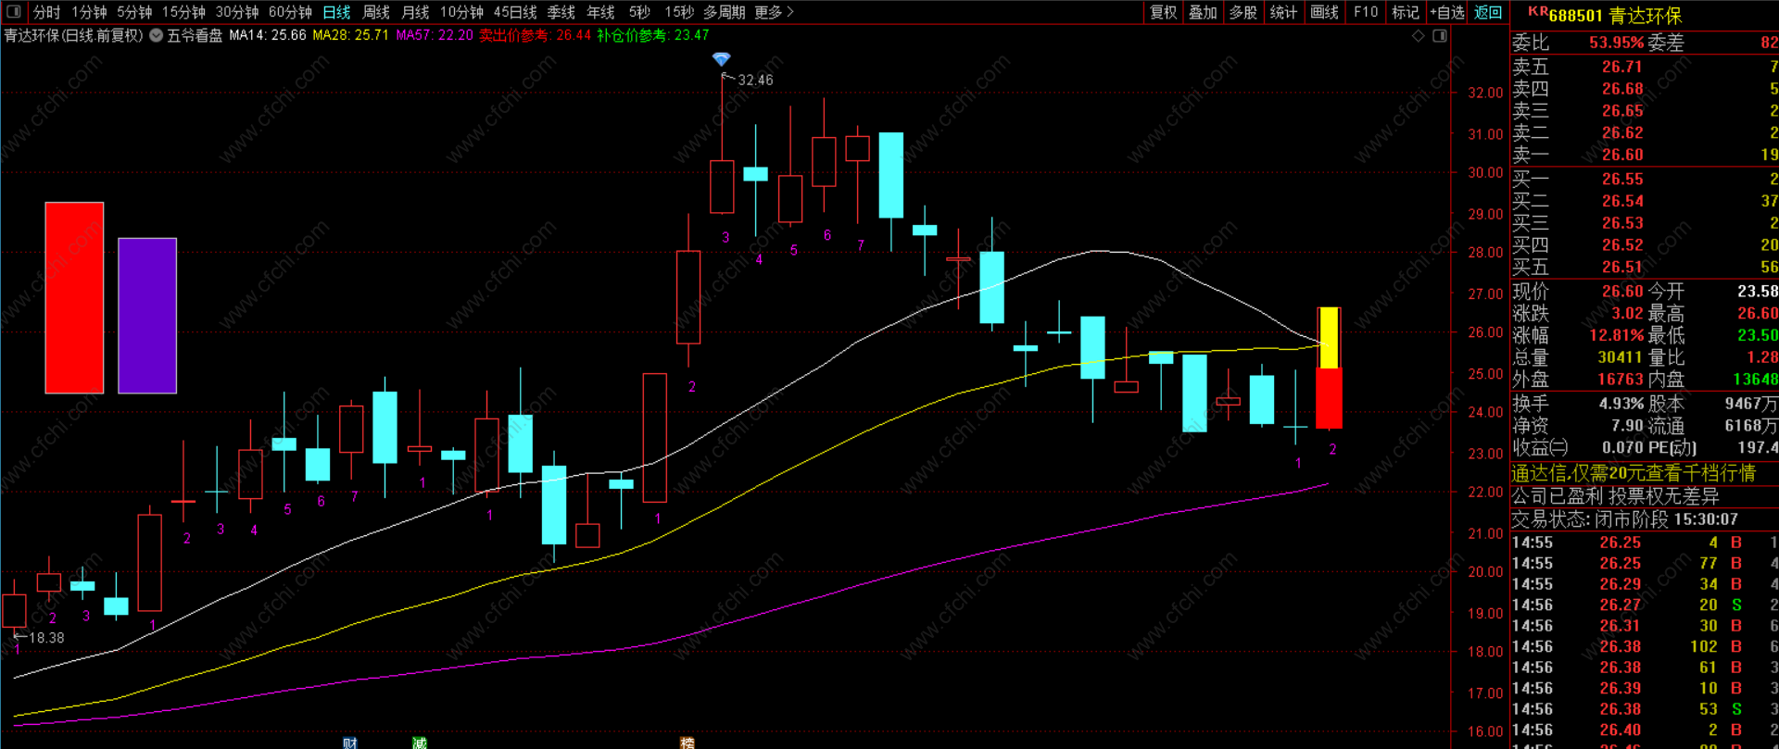This screenshot has height=749, width=1779.
Task: Click the 返回 back button
Action: pyautogui.click(x=1488, y=12)
